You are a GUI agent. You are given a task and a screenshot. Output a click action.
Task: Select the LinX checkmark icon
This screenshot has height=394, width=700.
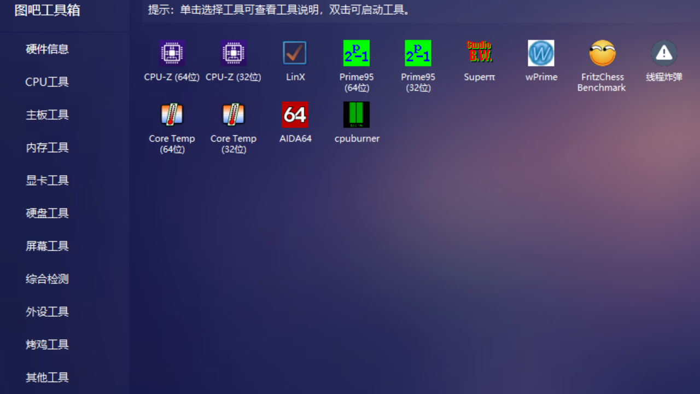pos(295,53)
